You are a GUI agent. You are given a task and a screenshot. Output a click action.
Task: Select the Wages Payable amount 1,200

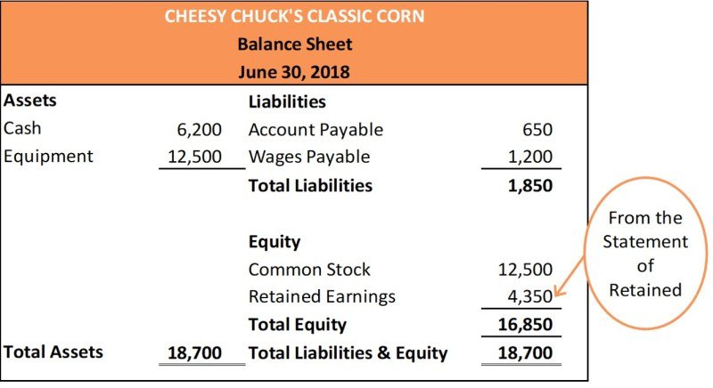pyautogui.click(x=530, y=158)
